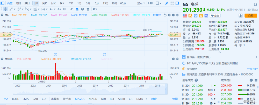Add GS to 自选 watchlist
The height and width of the screenshot is (105, 259).
215,16
